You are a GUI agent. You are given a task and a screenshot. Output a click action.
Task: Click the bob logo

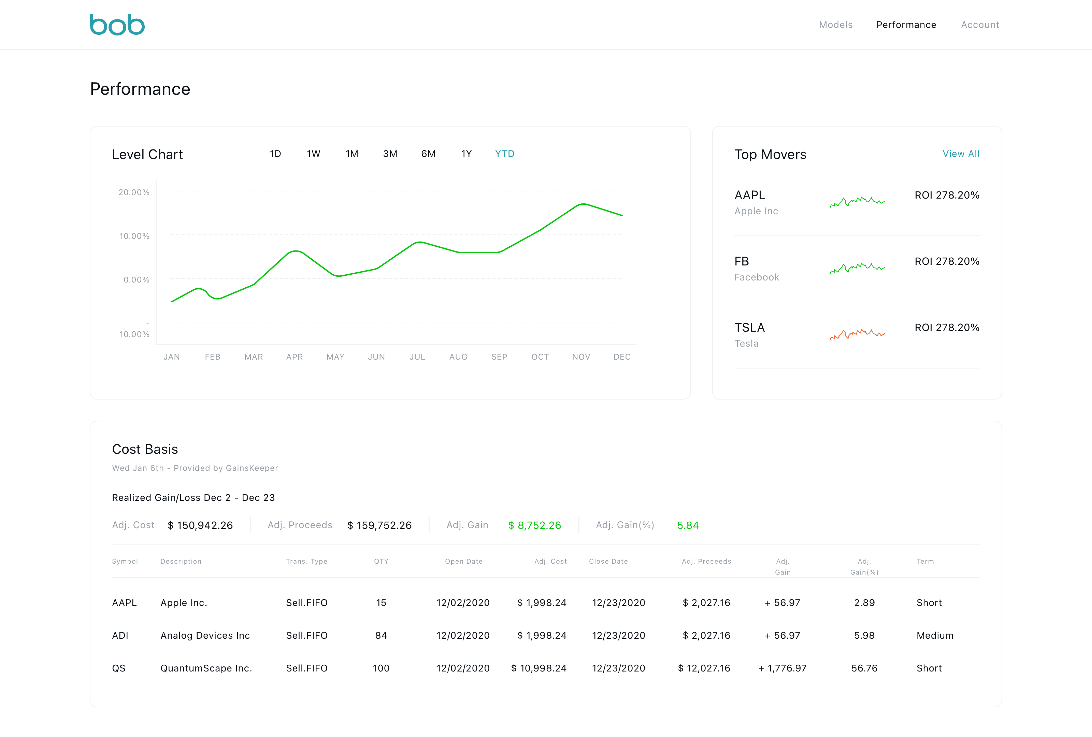(x=117, y=25)
